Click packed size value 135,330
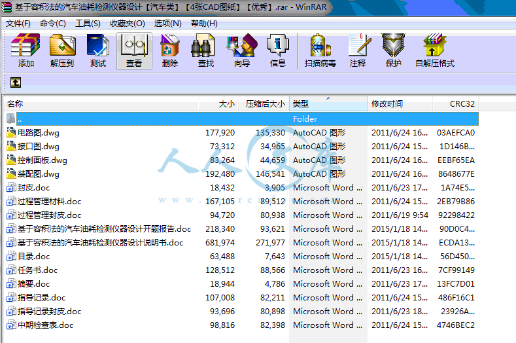The height and width of the screenshot is (343, 516). 271,132
